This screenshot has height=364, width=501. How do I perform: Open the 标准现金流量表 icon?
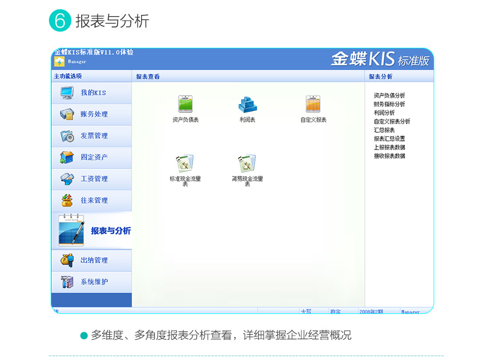point(185,164)
